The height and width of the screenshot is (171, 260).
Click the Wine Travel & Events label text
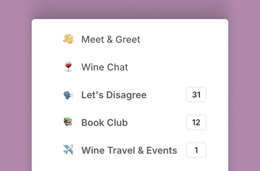129,150
